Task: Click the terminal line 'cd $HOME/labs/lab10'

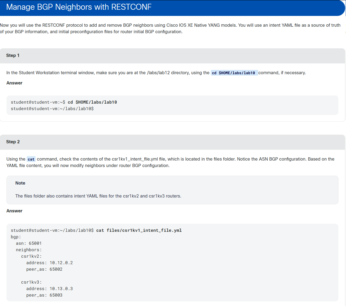Action: [64, 102]
